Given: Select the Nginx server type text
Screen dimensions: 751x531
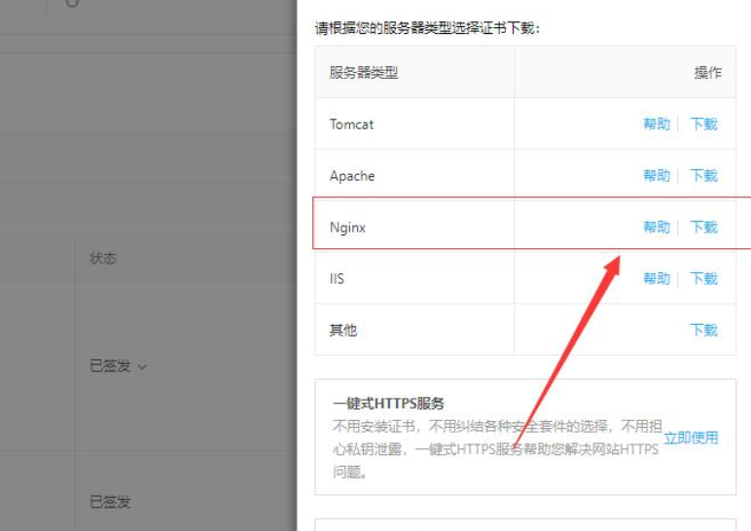Looking at the screenshot, I should [x=347, y=228].
